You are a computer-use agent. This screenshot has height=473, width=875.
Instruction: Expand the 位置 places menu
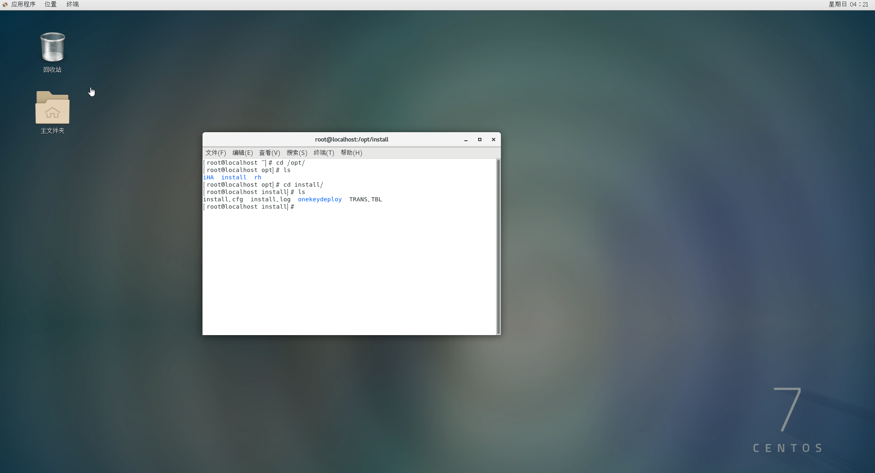coord(50,4)
